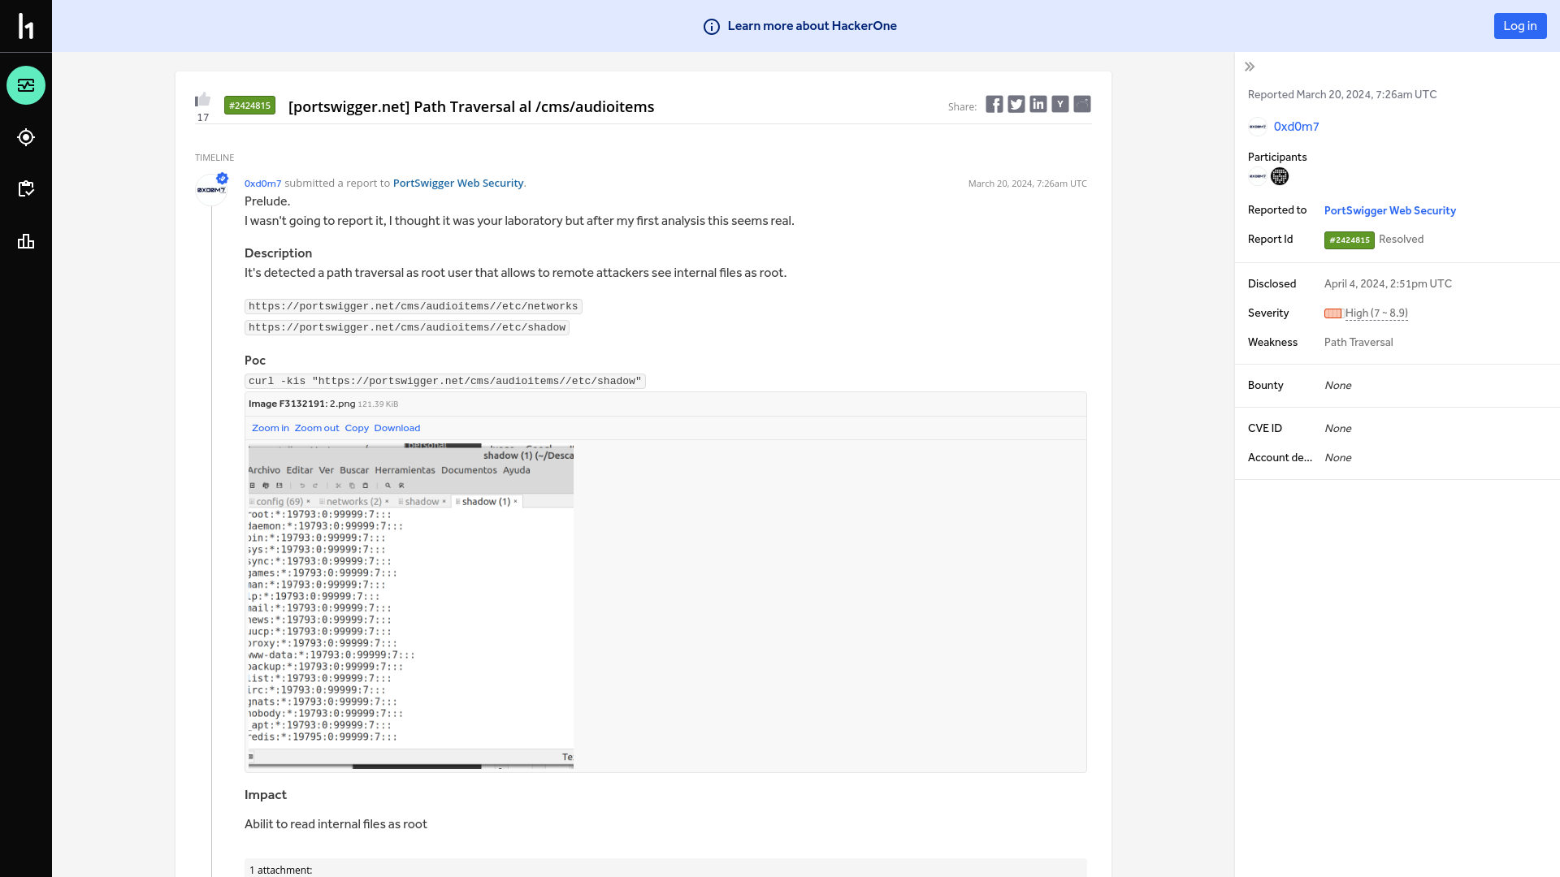The height and width of the screenshot is (877, 1560).
Task: Click Path Traversal weakness value
Action: tap(1358, 343)
